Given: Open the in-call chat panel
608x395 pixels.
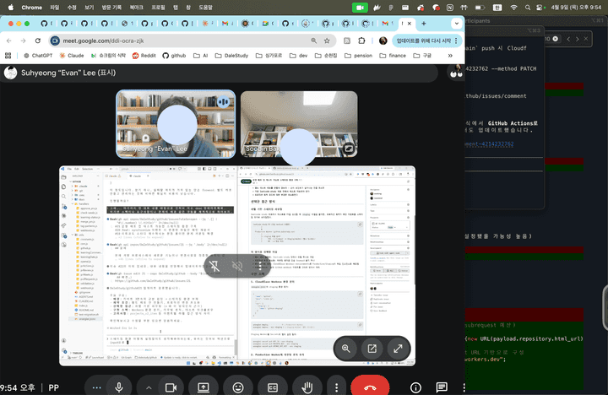Looking at the screenshot, I should 442,387.
